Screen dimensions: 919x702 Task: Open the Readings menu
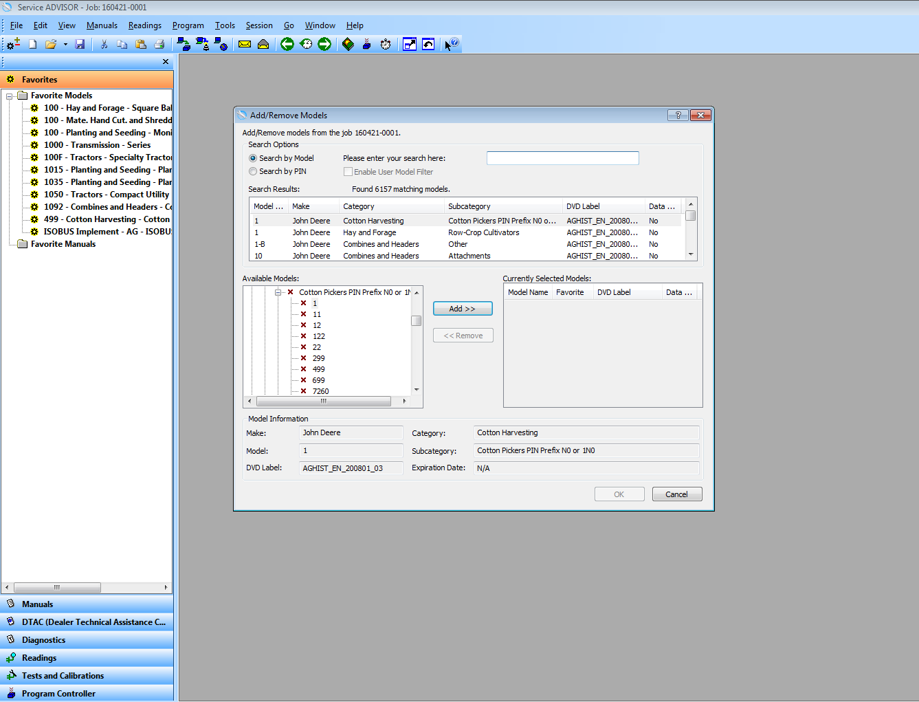144,25
